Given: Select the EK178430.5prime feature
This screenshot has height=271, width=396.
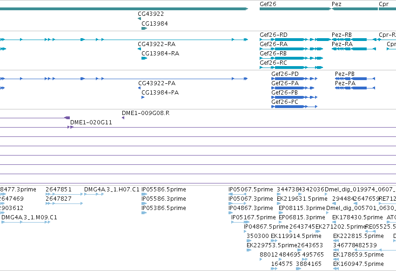Looking at the screenshot, I should coord(335,222).
